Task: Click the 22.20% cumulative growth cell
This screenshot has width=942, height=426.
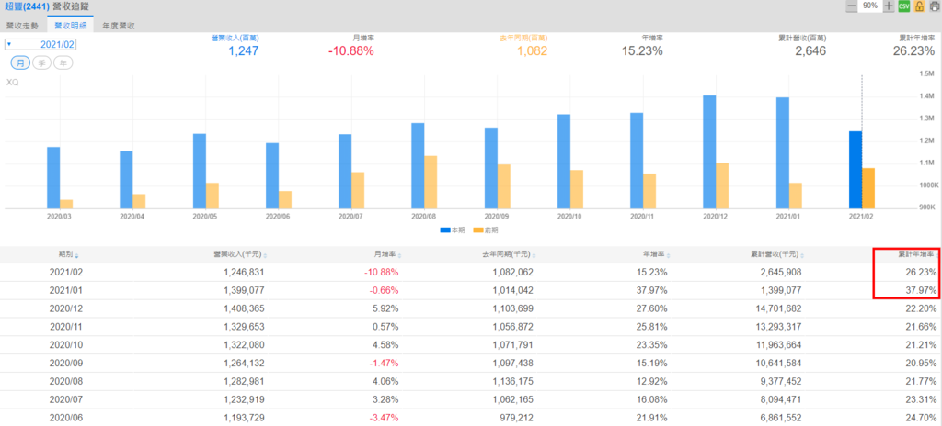Action: [x=922, y=308]
